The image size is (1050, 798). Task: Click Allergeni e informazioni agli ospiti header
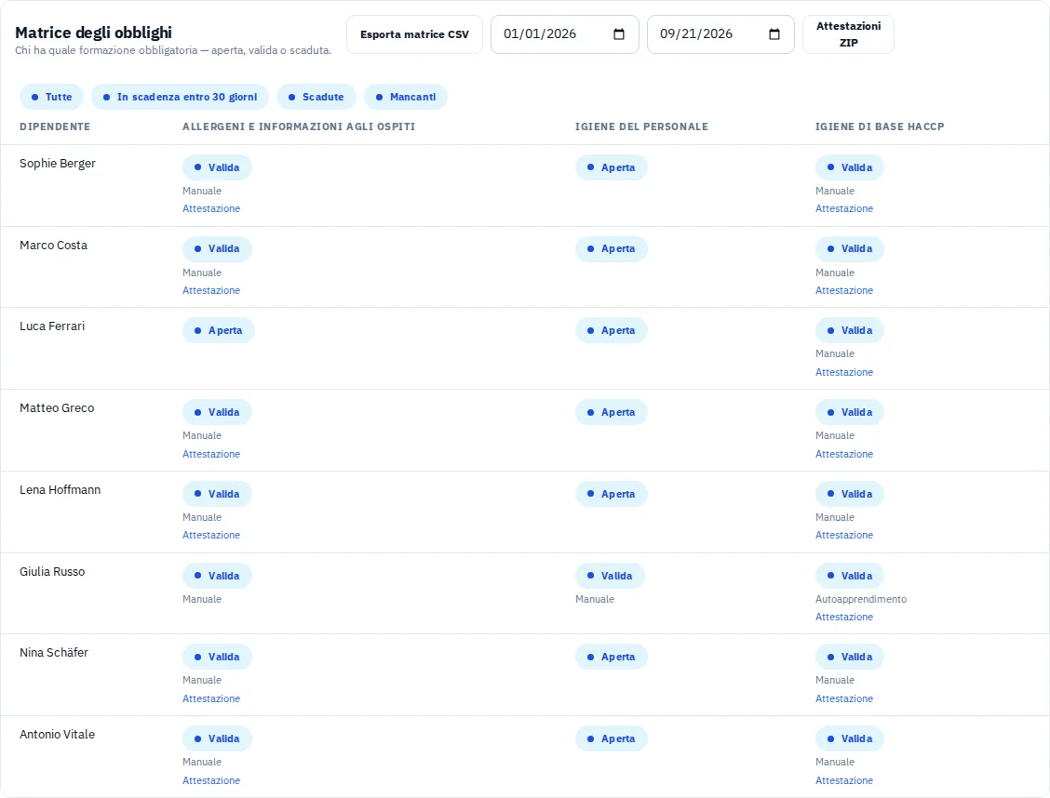click(299, 126)
